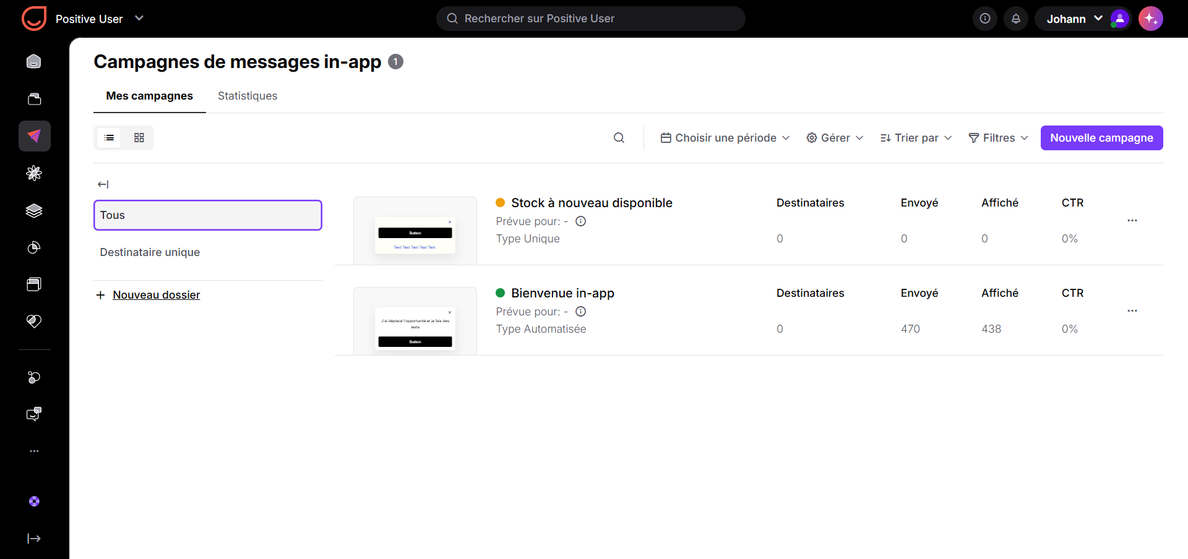This screenshot has height=559, width=1188.
Task: Open the Filtres dropdown
Action: 998,138
